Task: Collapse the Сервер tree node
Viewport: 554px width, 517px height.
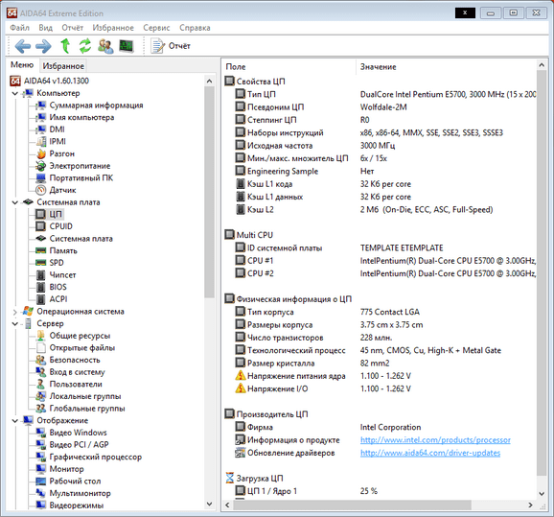Action: (x=14, y=323)
